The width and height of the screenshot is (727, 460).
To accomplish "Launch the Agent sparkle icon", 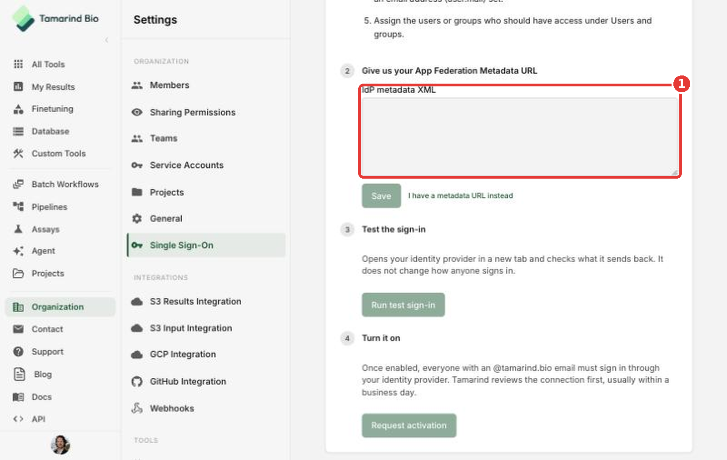I will tap(18, 251).
